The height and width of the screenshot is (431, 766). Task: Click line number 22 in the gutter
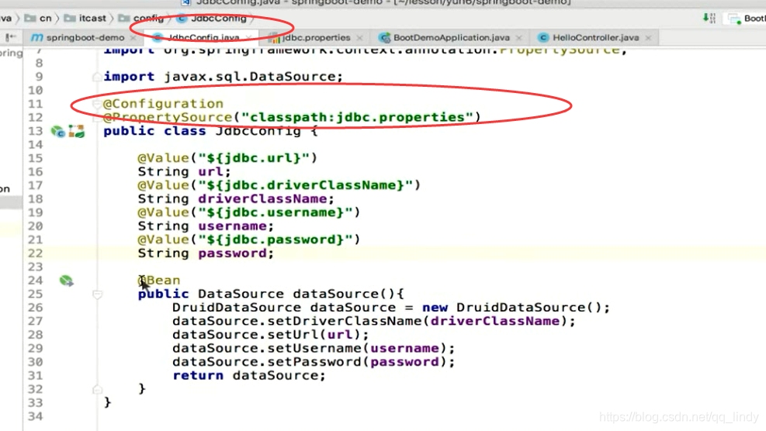(35, 253)
